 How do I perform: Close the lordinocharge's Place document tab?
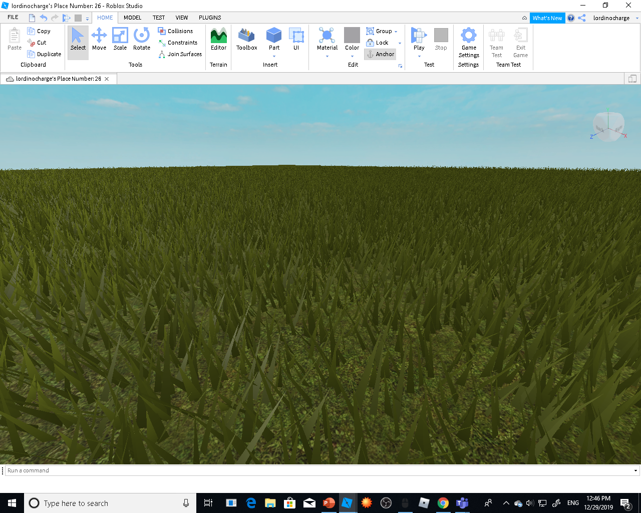pyautogui.click(x=107, y=79)
